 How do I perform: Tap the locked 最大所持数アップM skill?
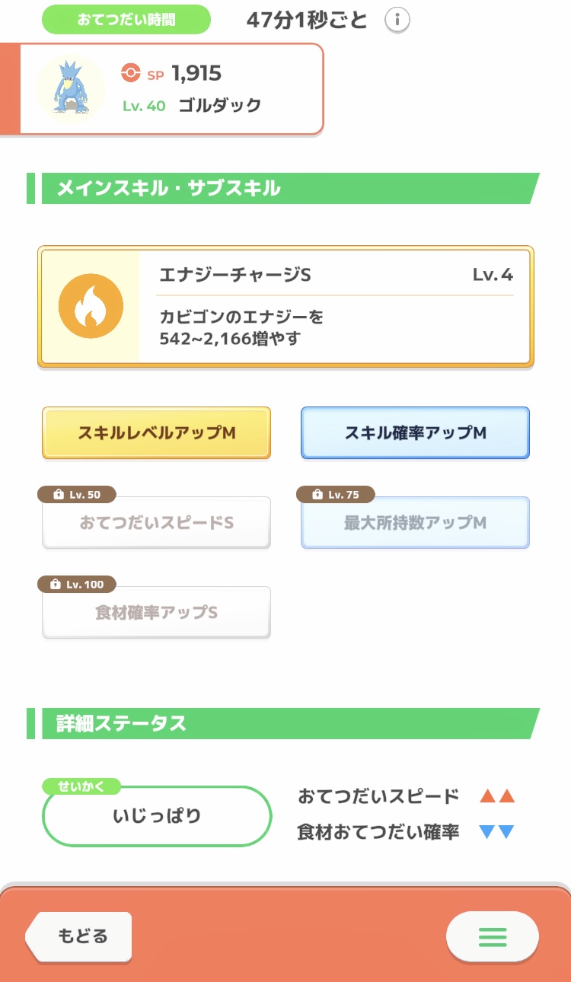(415, 523)
